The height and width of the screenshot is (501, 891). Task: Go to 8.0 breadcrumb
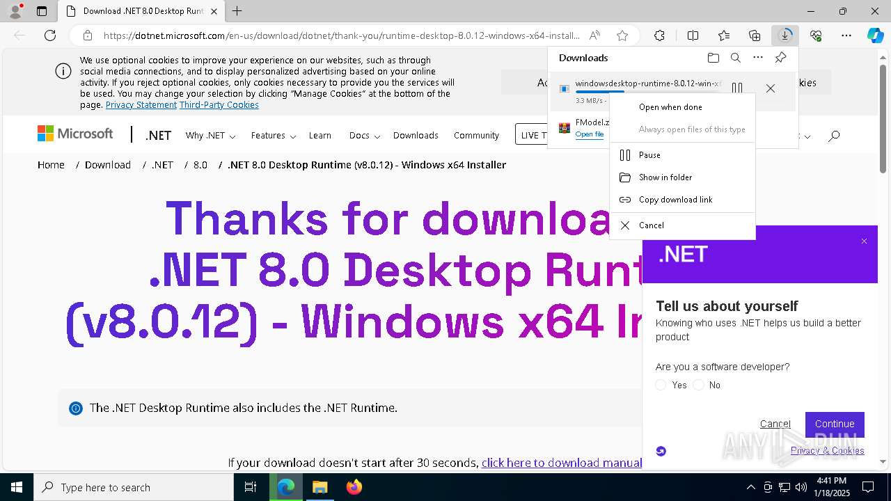(200, 165)
